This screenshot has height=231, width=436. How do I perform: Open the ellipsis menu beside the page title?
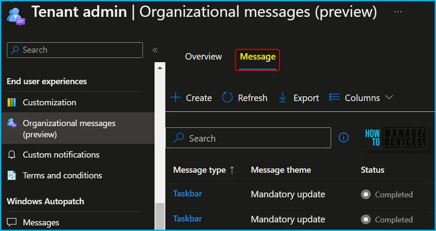tap(398, 12)
